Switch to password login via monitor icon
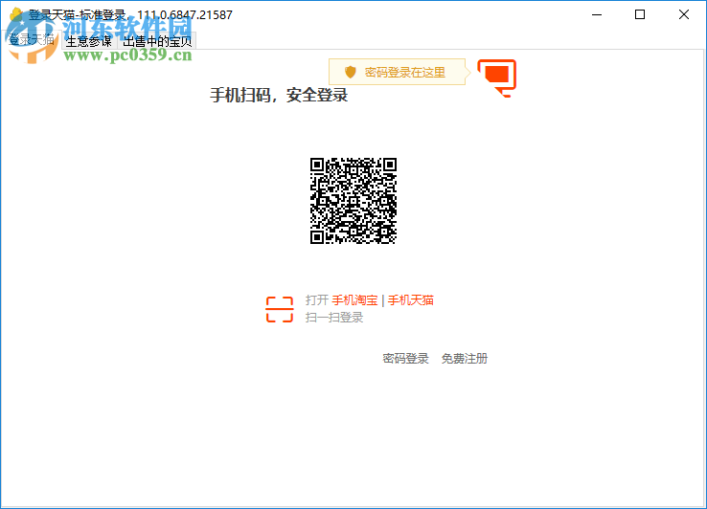 tap(497, 77)
